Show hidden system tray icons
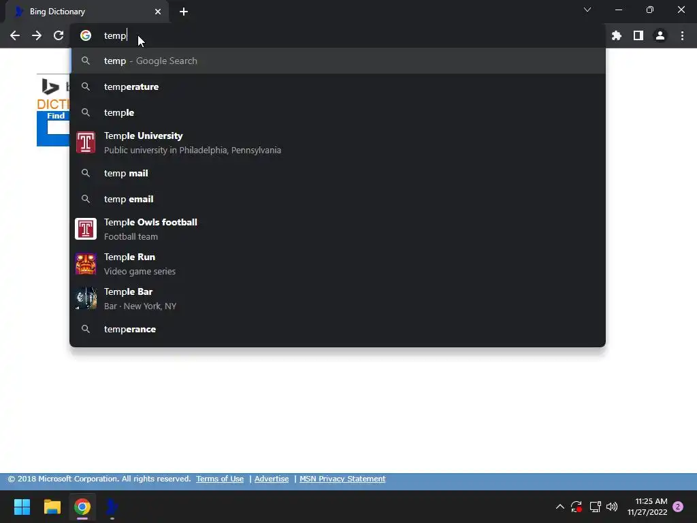The width and height of the screenshot is (697, 523). coord(560,507)
